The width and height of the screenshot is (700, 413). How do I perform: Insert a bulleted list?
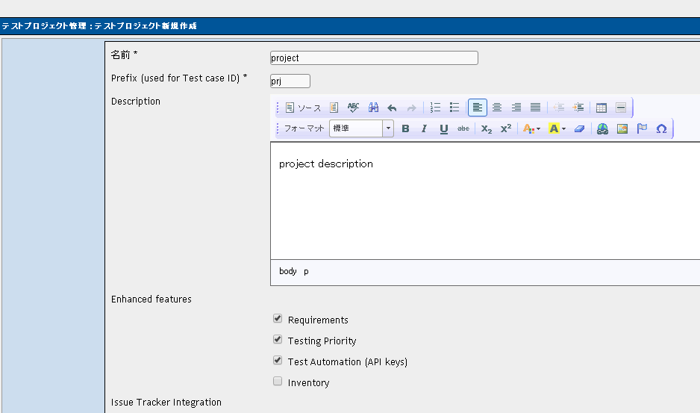[454, 108]
